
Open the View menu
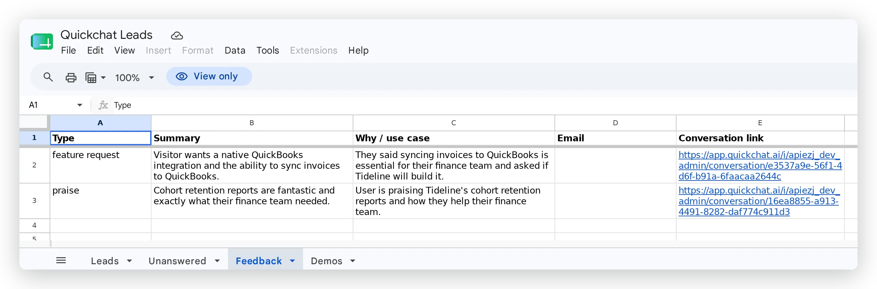(x=125, y=50)
